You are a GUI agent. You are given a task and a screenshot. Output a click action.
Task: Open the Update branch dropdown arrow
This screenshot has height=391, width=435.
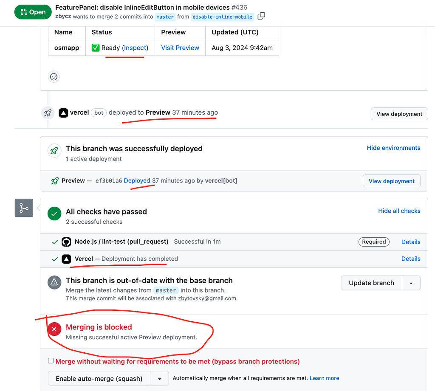[411, 283]
